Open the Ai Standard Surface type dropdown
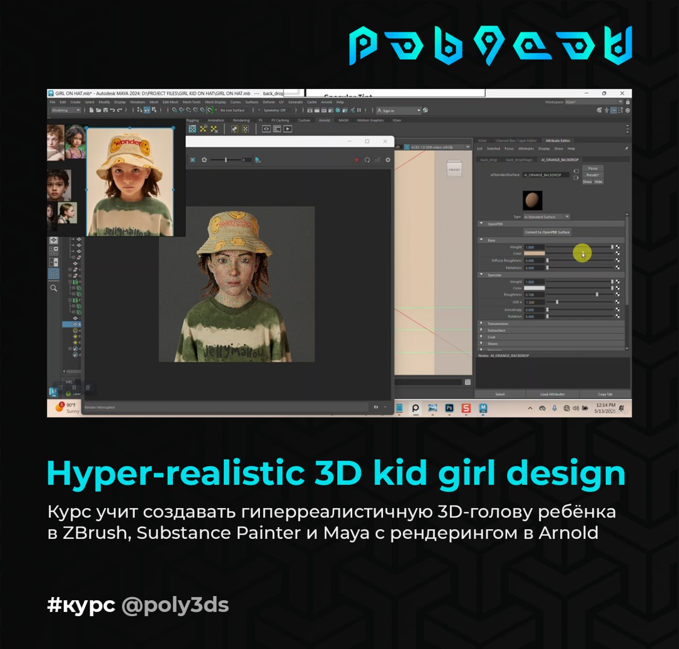This screenshot has width=679, height=649. point(546,217)
